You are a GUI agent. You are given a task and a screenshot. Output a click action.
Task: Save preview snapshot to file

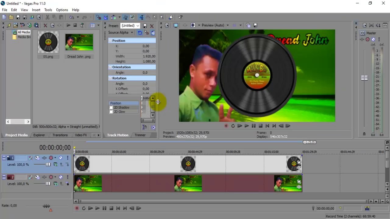(255, 25)
